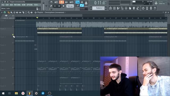The width and height of the screenshot is (170, 96).
Task: Open the Pattern 1 selector
Action: click(98, 8)
